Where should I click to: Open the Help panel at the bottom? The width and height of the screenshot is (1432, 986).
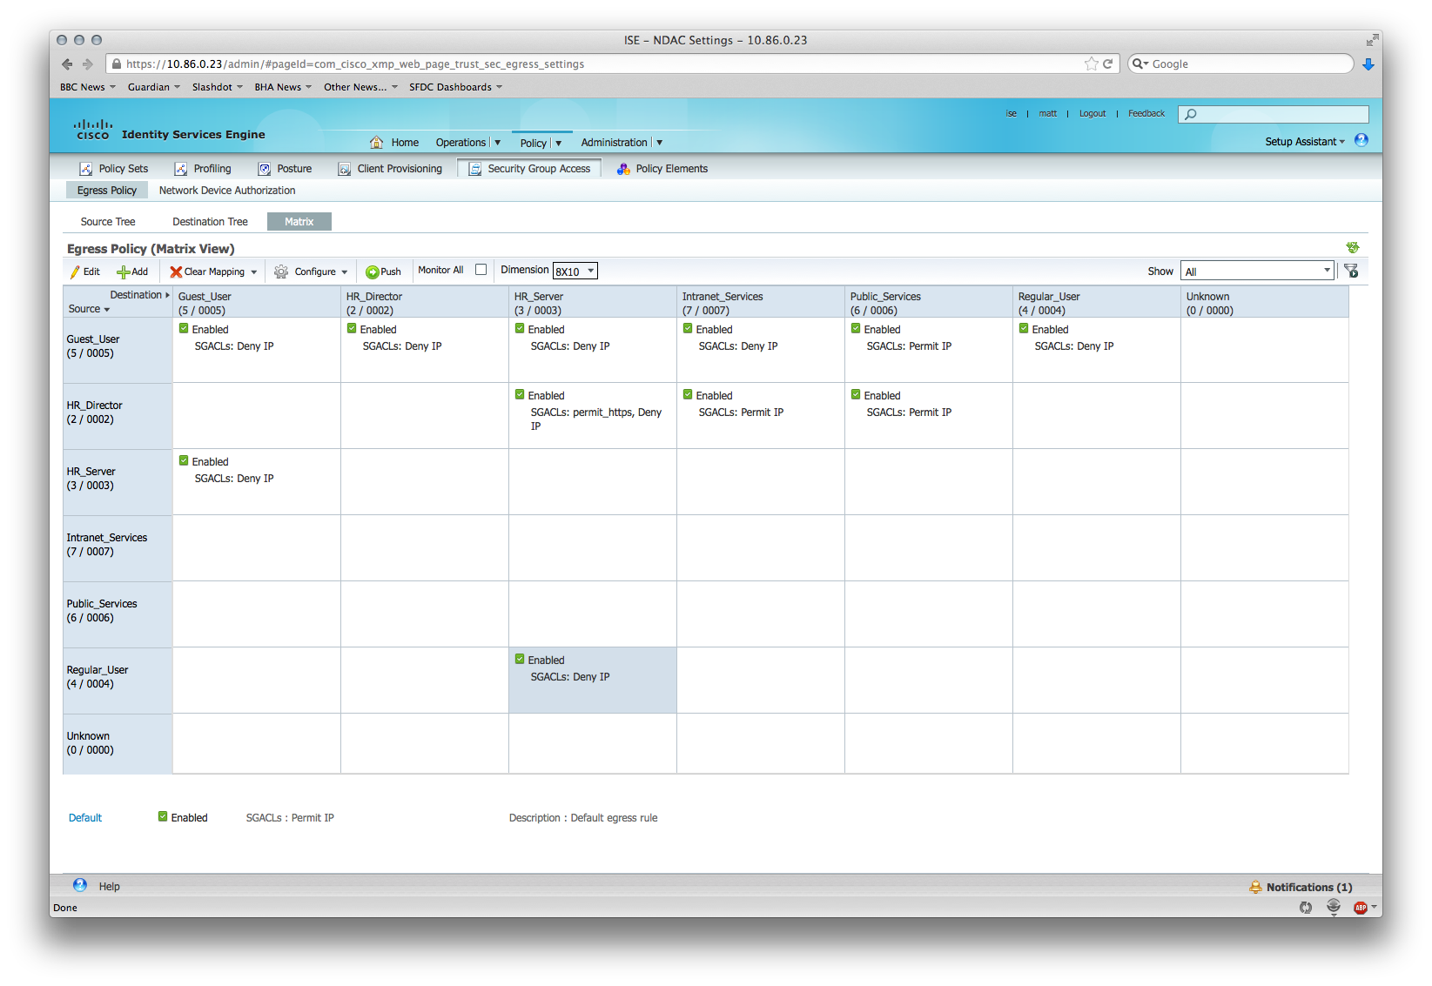109,885
